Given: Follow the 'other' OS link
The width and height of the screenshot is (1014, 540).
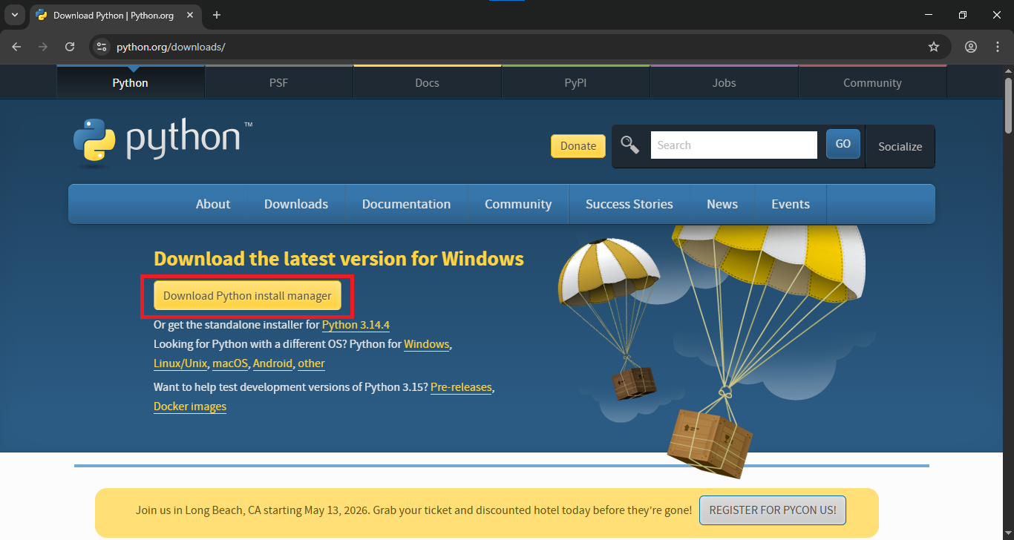Looking at the screenshot, I should click(312, 363).
